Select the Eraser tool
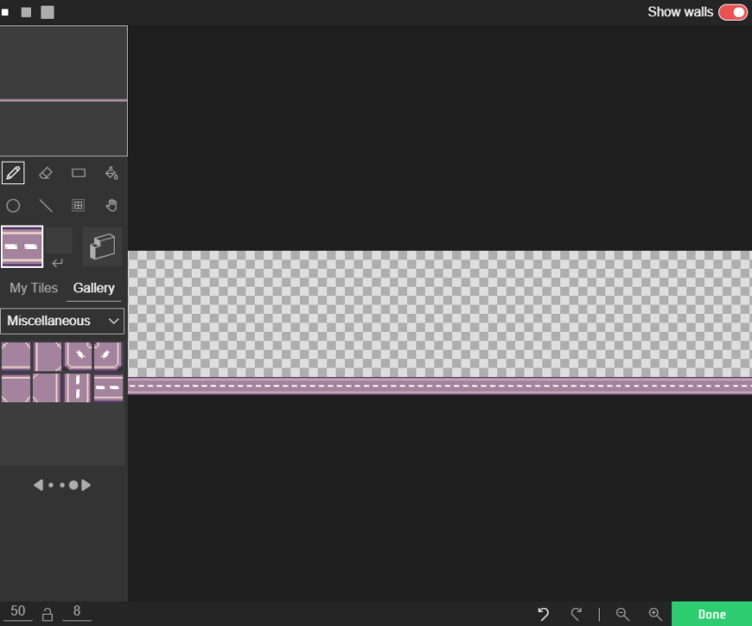The width and height of the screenshot is (752, 626). [x=45, y=173]
